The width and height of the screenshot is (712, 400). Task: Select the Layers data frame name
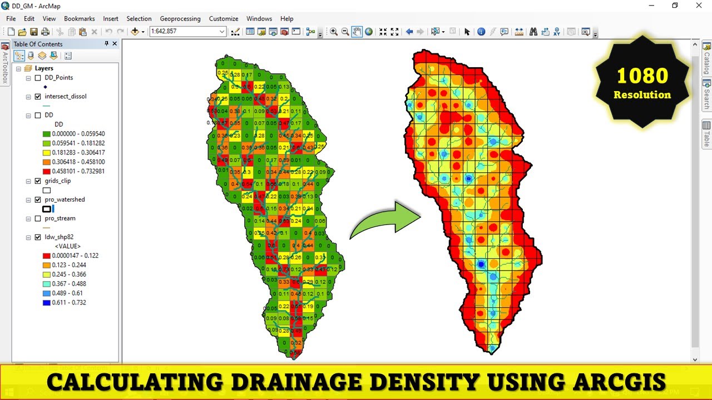44,68
